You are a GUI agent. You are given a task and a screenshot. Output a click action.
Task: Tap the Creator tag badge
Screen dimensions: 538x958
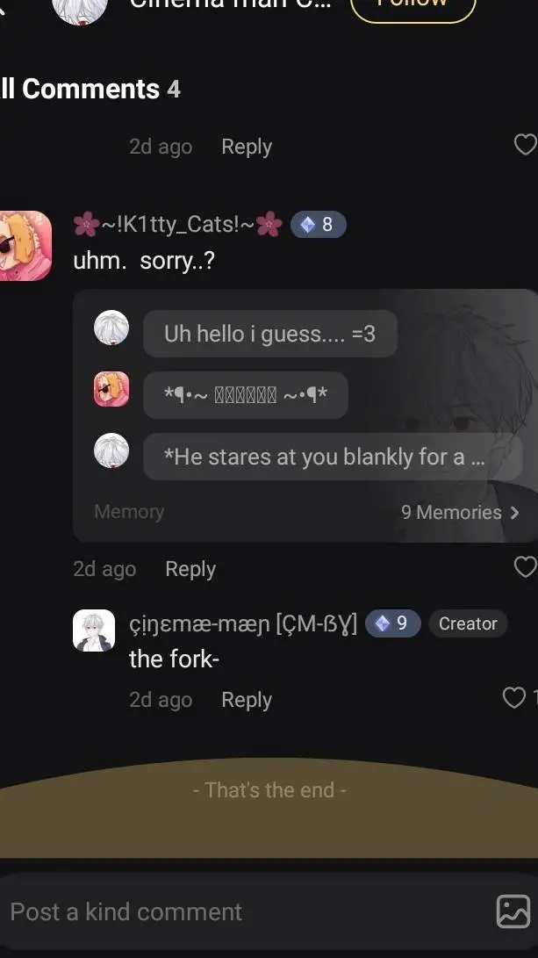pos(468,623)
